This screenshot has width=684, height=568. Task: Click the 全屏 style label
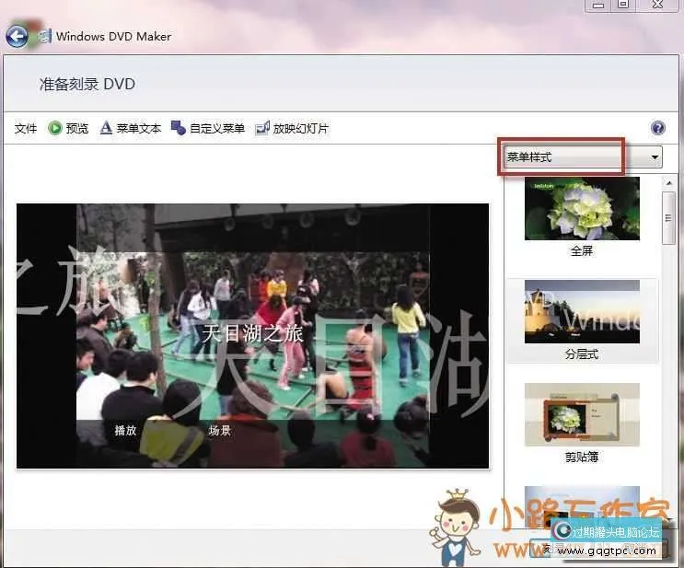pyautogui.click(x=582, y=250)
